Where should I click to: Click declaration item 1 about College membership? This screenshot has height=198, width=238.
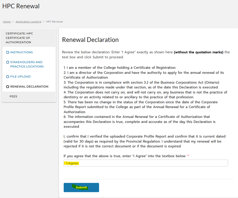[120, 68]
